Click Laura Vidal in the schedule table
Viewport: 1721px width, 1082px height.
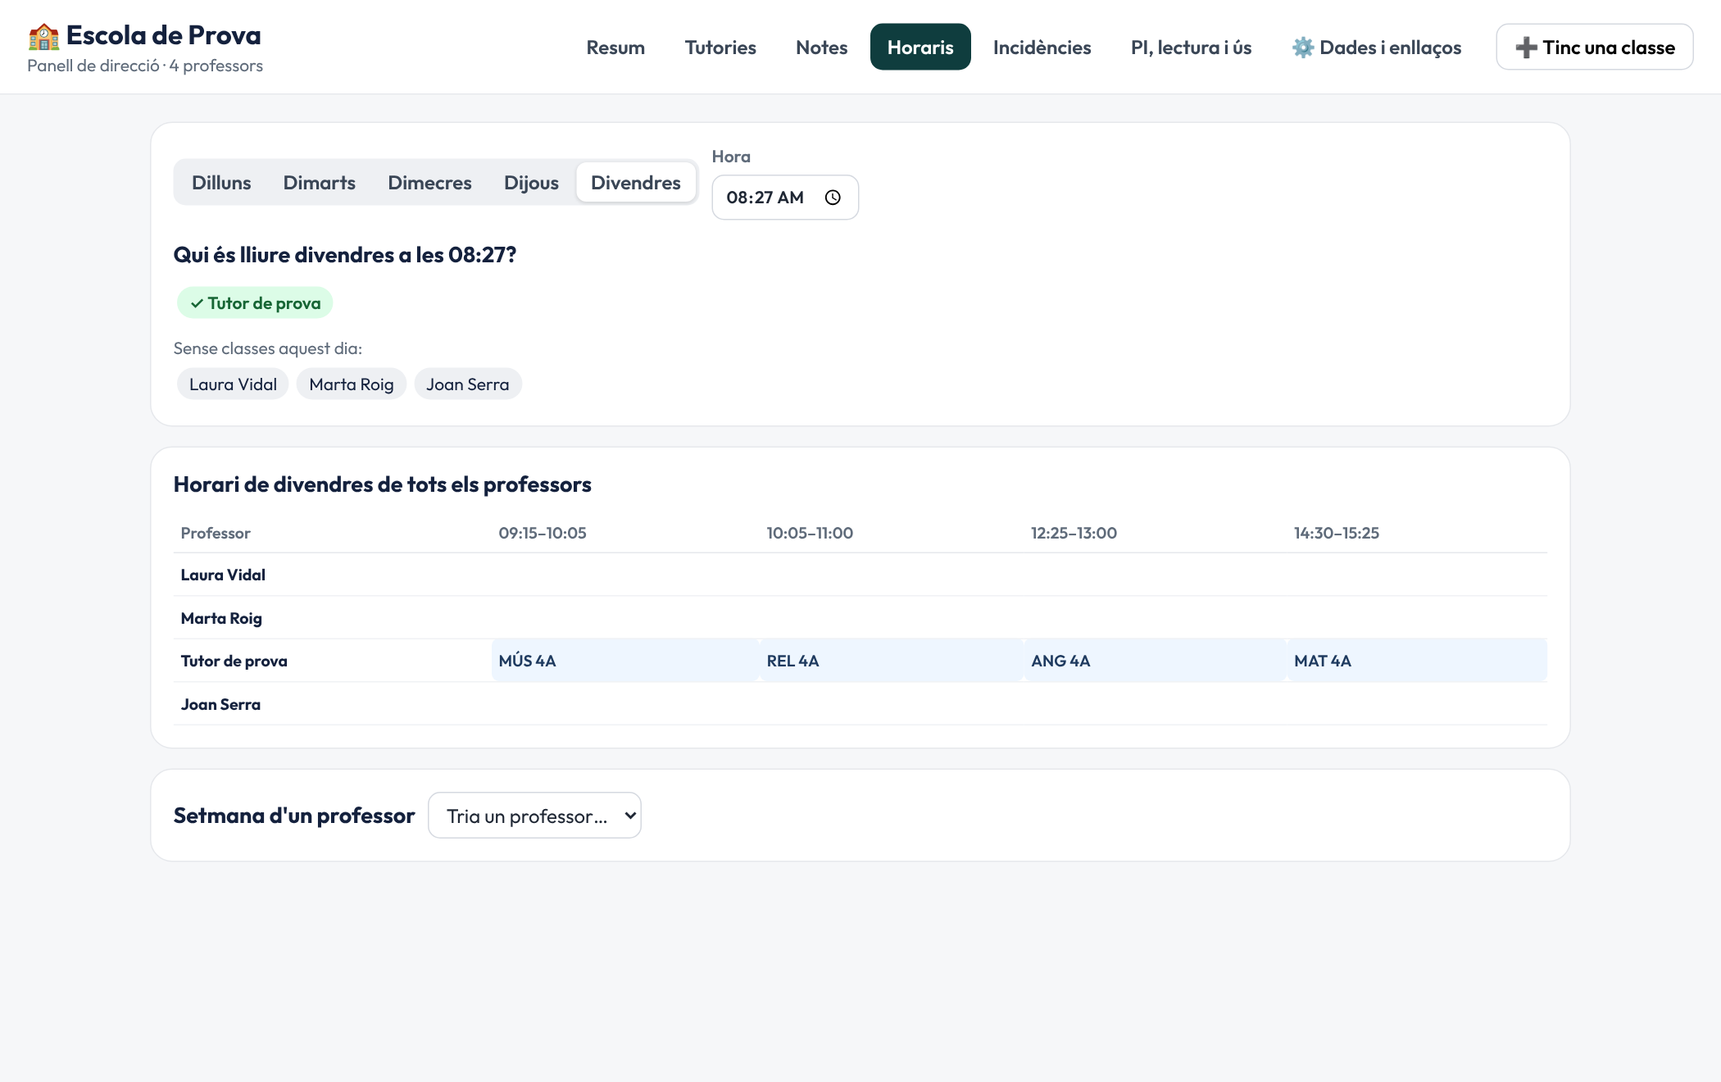223,575
